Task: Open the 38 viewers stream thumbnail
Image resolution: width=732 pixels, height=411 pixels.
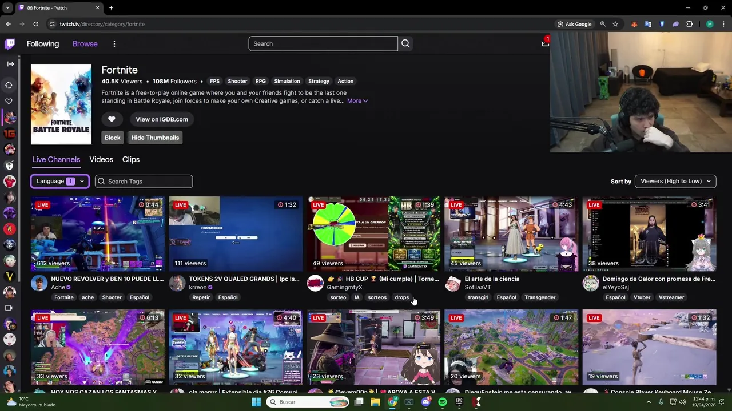Action: pyautogui.click(x=649, y=233)
